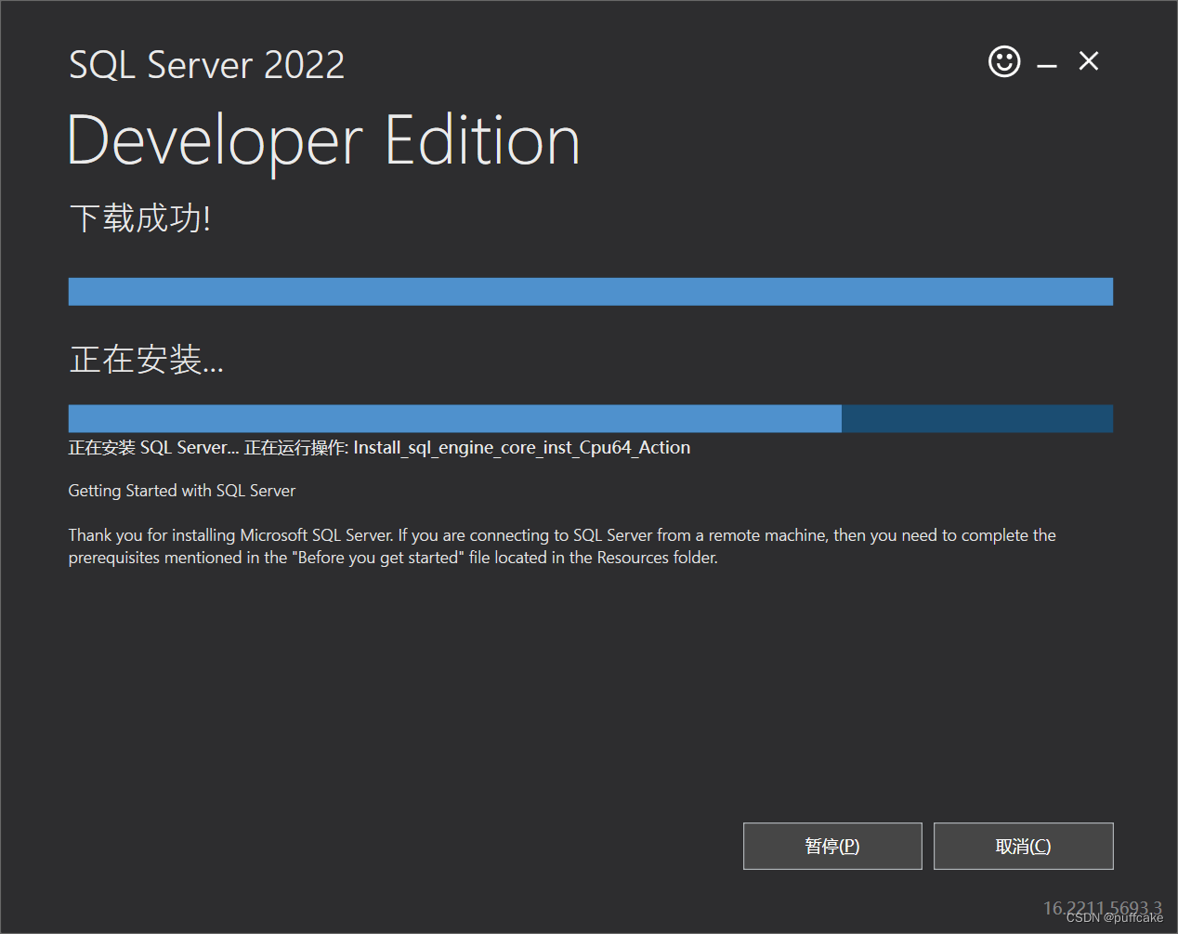Click the Install_sql_engine_core_inst_Cpu64_Action status line
This screenshot has width=1178, height=934.
pos(379,448)
